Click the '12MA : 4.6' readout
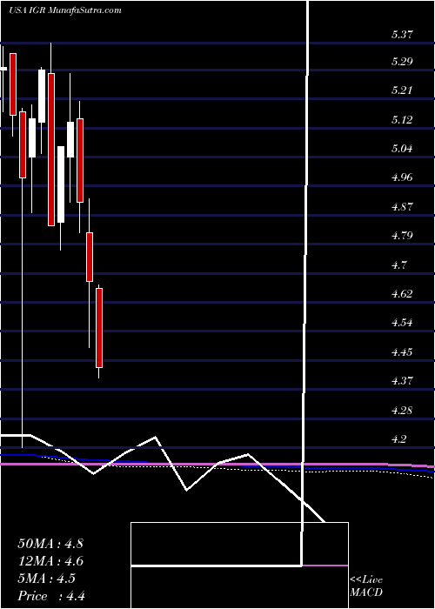The height and width of the screenshot is (609, 435). 50,561
